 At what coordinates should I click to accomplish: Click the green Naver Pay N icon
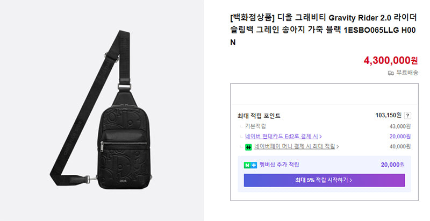[x=248, y=147]
